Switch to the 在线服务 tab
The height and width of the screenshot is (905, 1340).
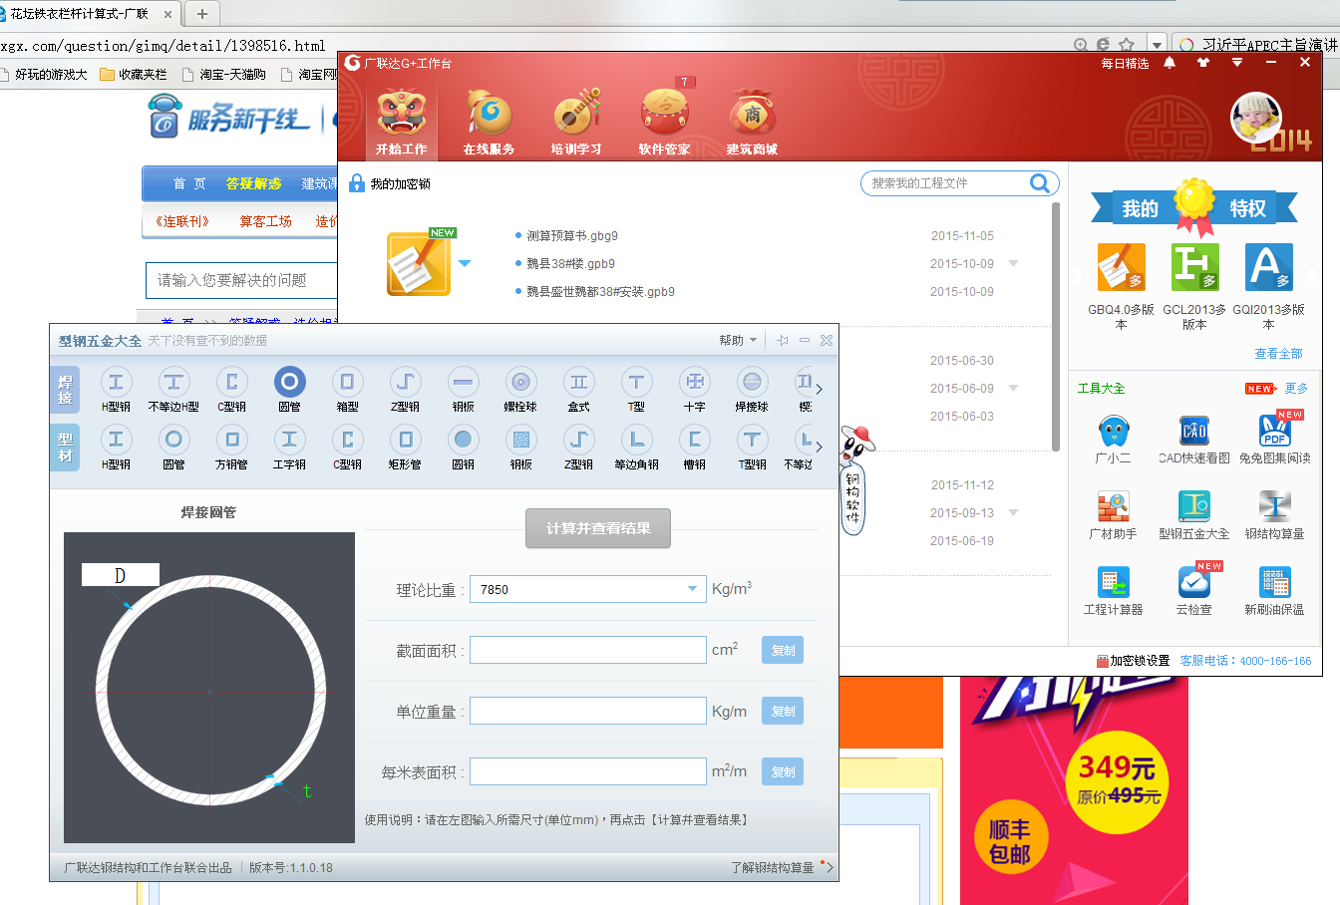(x=489, y=121)
